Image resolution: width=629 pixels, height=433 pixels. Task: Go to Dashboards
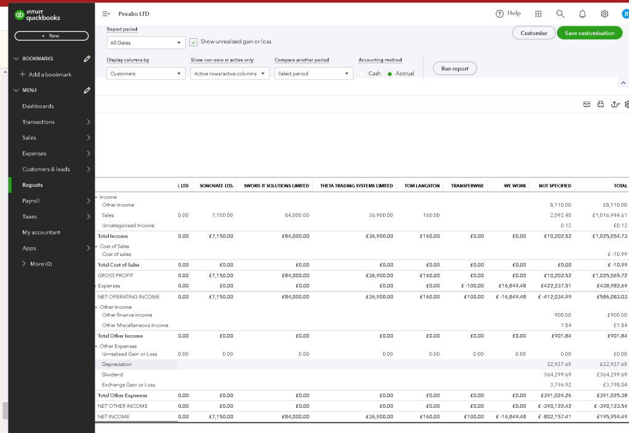(38, 106)
